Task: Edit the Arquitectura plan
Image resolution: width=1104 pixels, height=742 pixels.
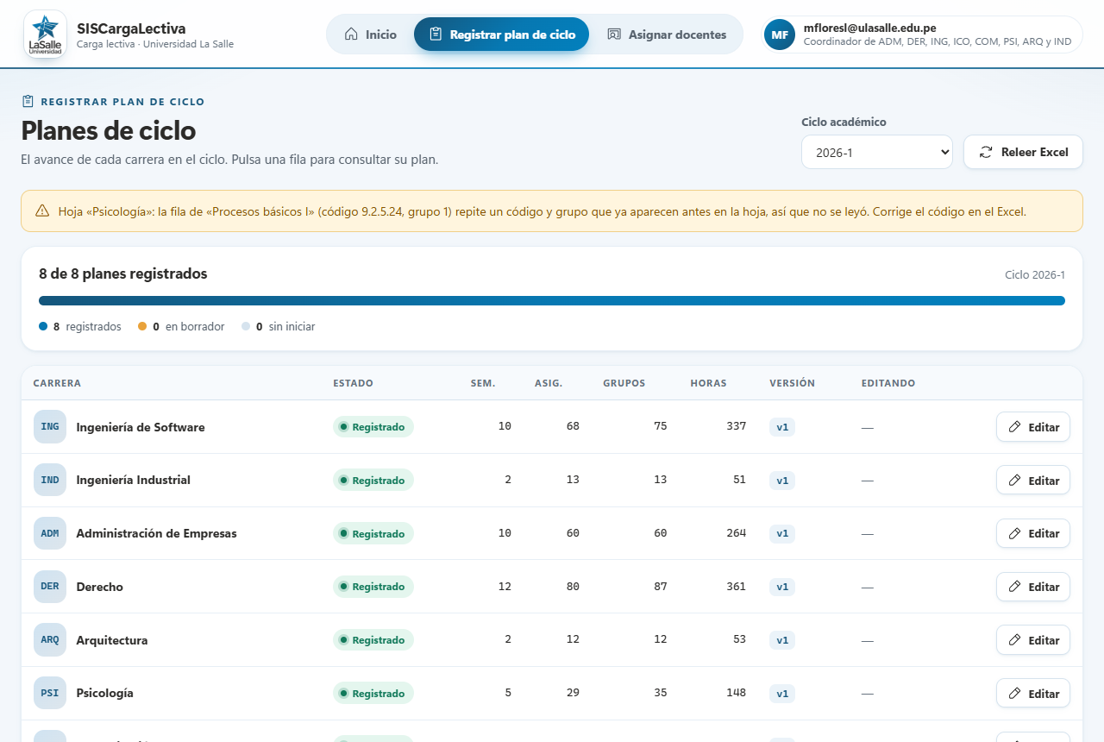Action: tap(1033, 640)
